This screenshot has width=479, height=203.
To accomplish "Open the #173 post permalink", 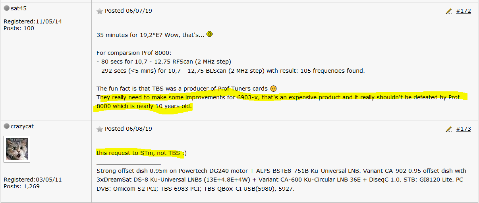I will pos(463,129).
